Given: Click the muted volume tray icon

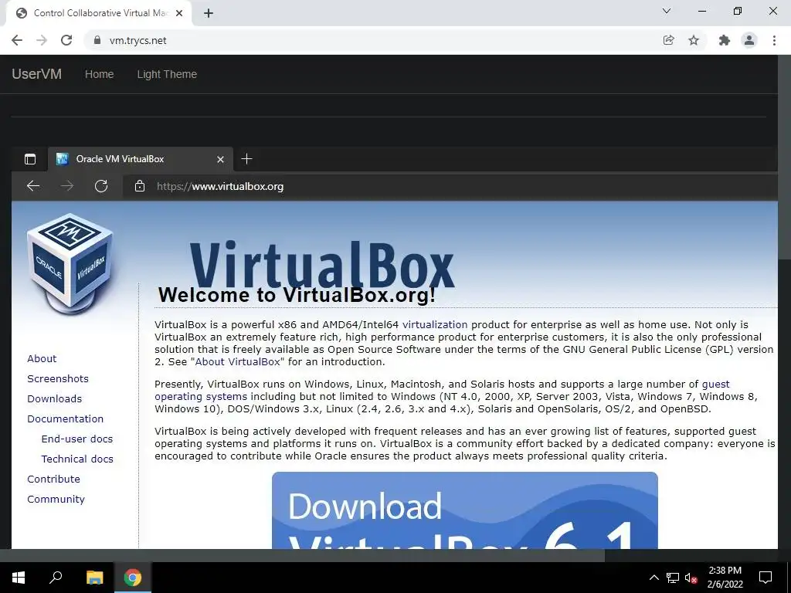Looking at the screenshot, I should (691, 578).
